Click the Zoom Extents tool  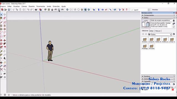click(1, 69)
